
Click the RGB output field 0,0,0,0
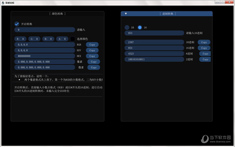45,45
